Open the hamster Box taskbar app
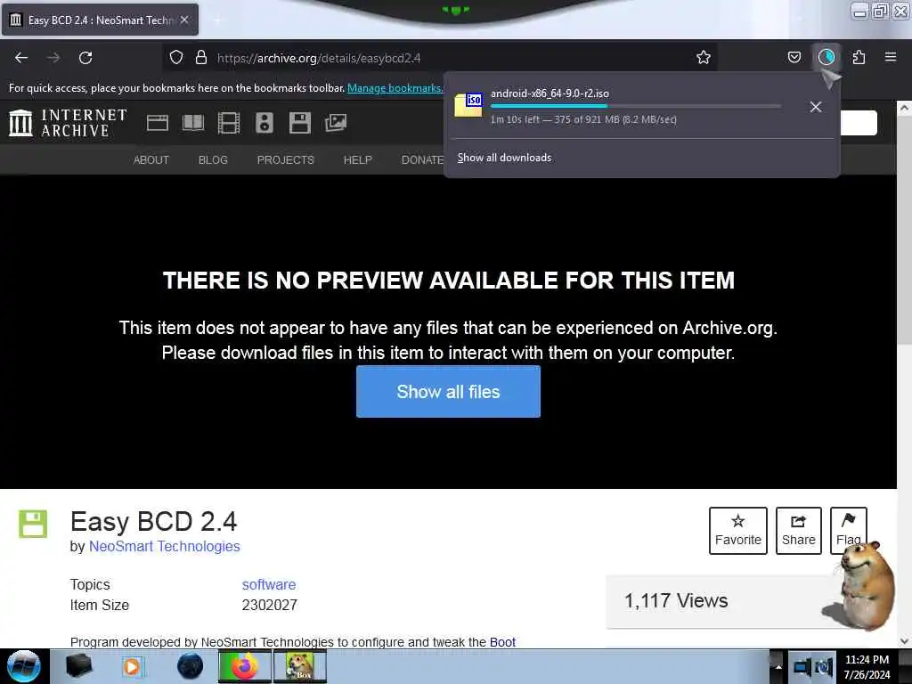 (299, 666)
